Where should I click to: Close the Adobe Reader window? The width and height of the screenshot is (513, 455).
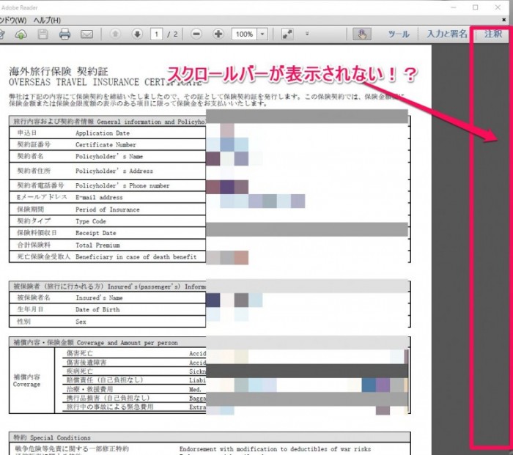(498, 7)
